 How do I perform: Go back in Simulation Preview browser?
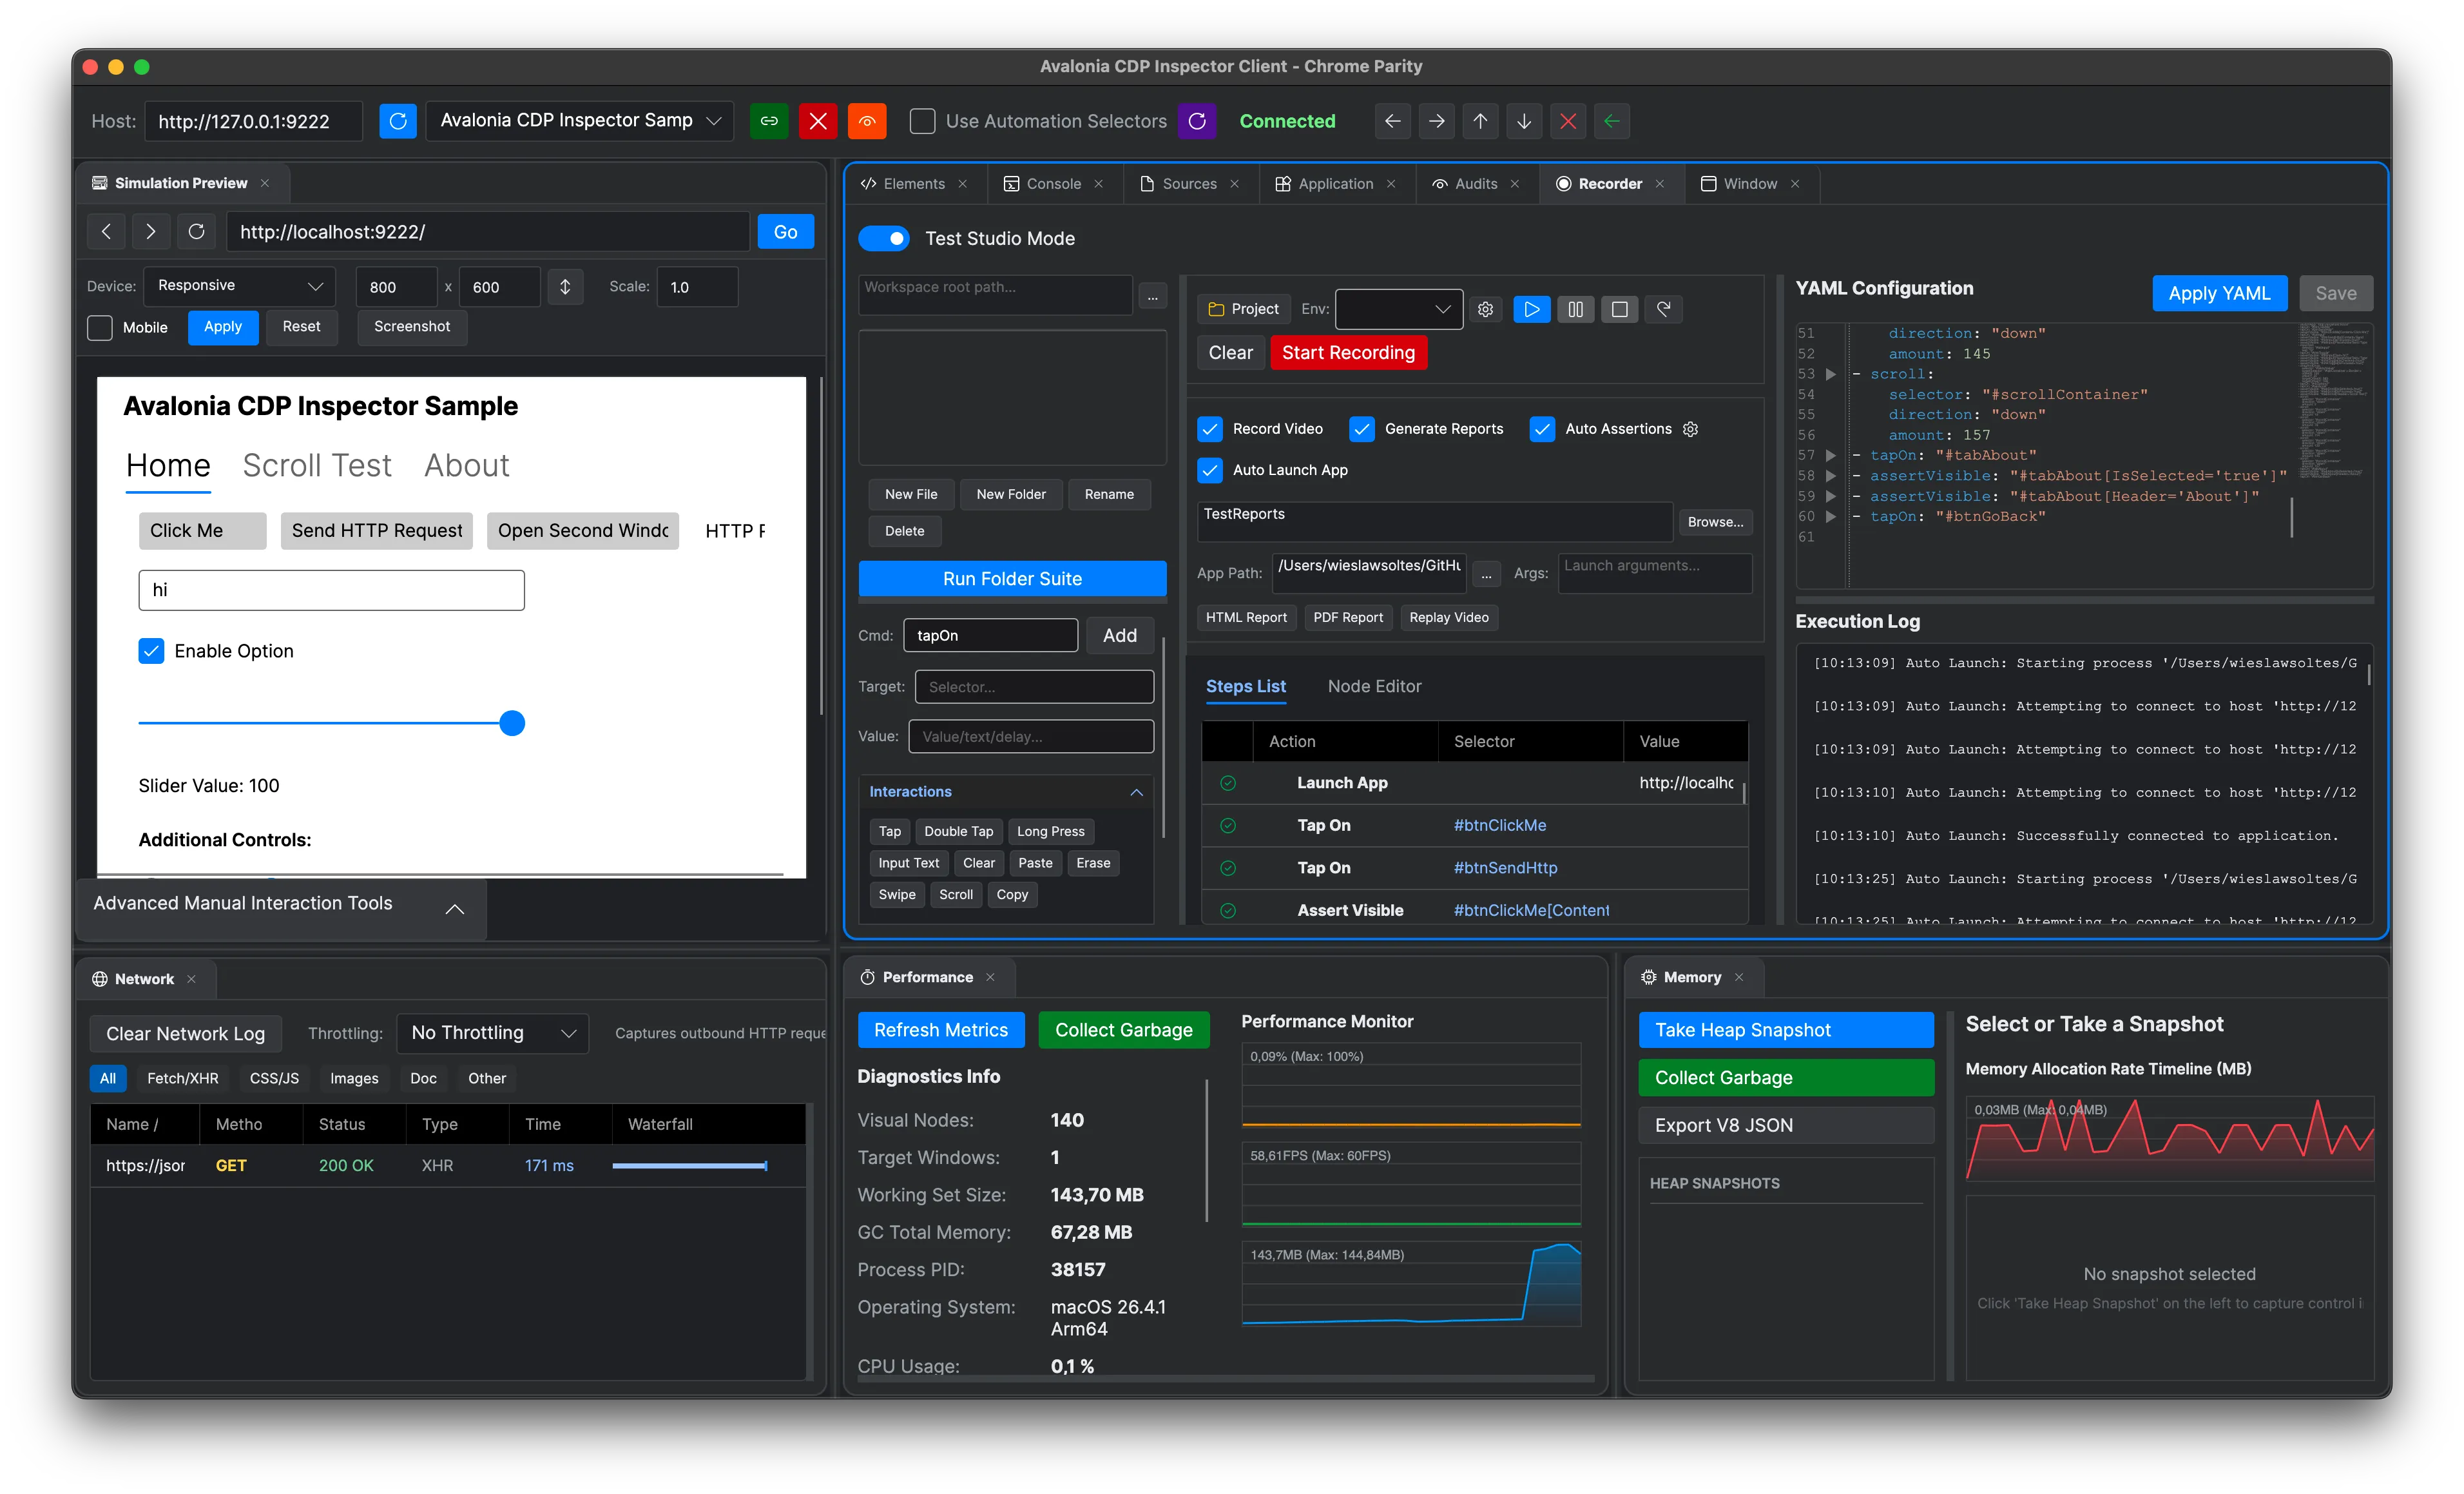coord(106,232)
